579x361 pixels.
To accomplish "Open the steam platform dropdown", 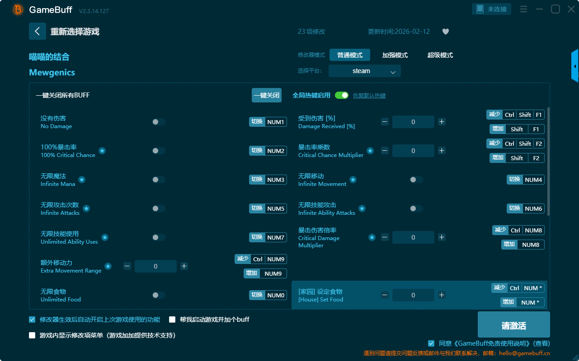I will point(364,71).
